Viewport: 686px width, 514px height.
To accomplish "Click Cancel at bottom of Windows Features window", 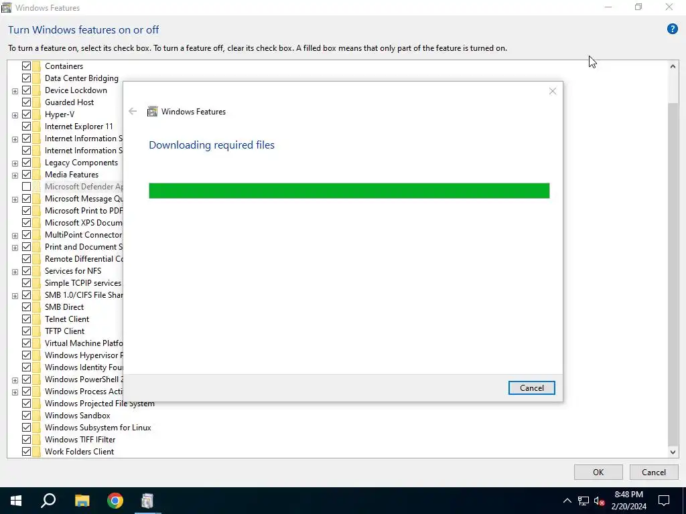I will [654, 472].
